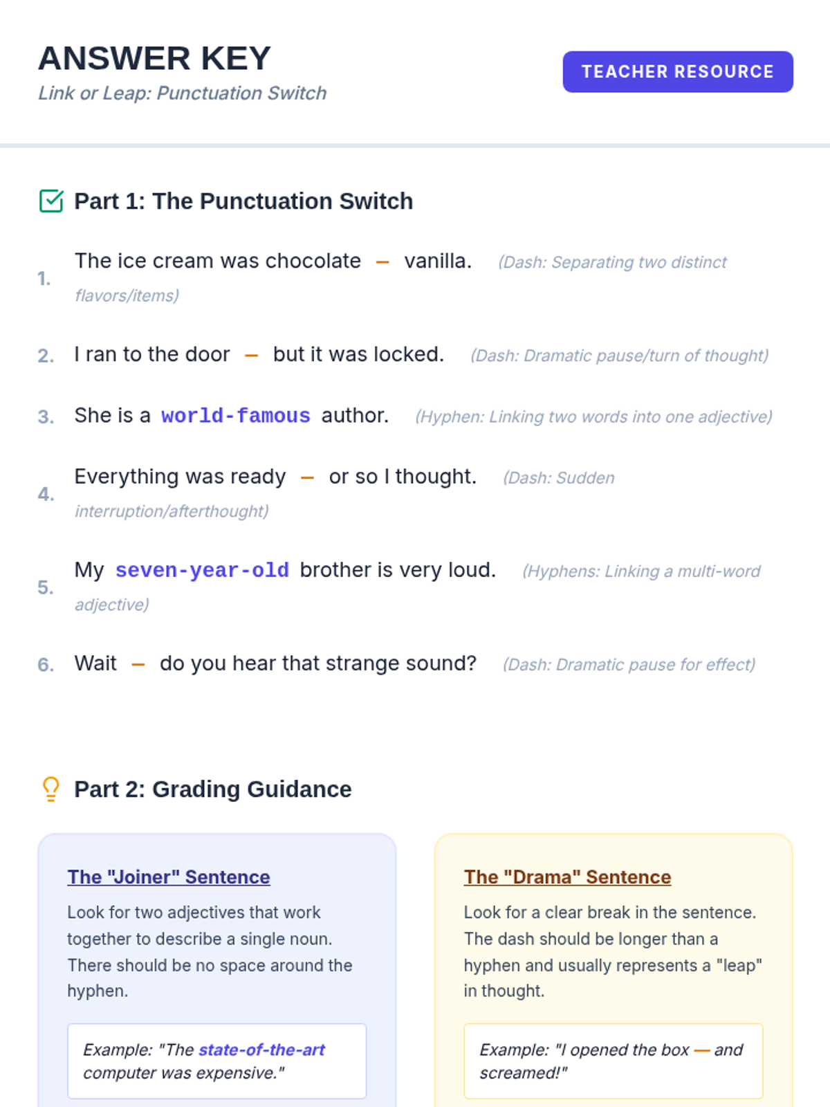The image size is (830, 1107).
Task: Click the "Part 1: The Punctuation Switch" heading
Action: [243, 201]
